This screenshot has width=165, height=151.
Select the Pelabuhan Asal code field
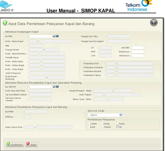[111, 63]
